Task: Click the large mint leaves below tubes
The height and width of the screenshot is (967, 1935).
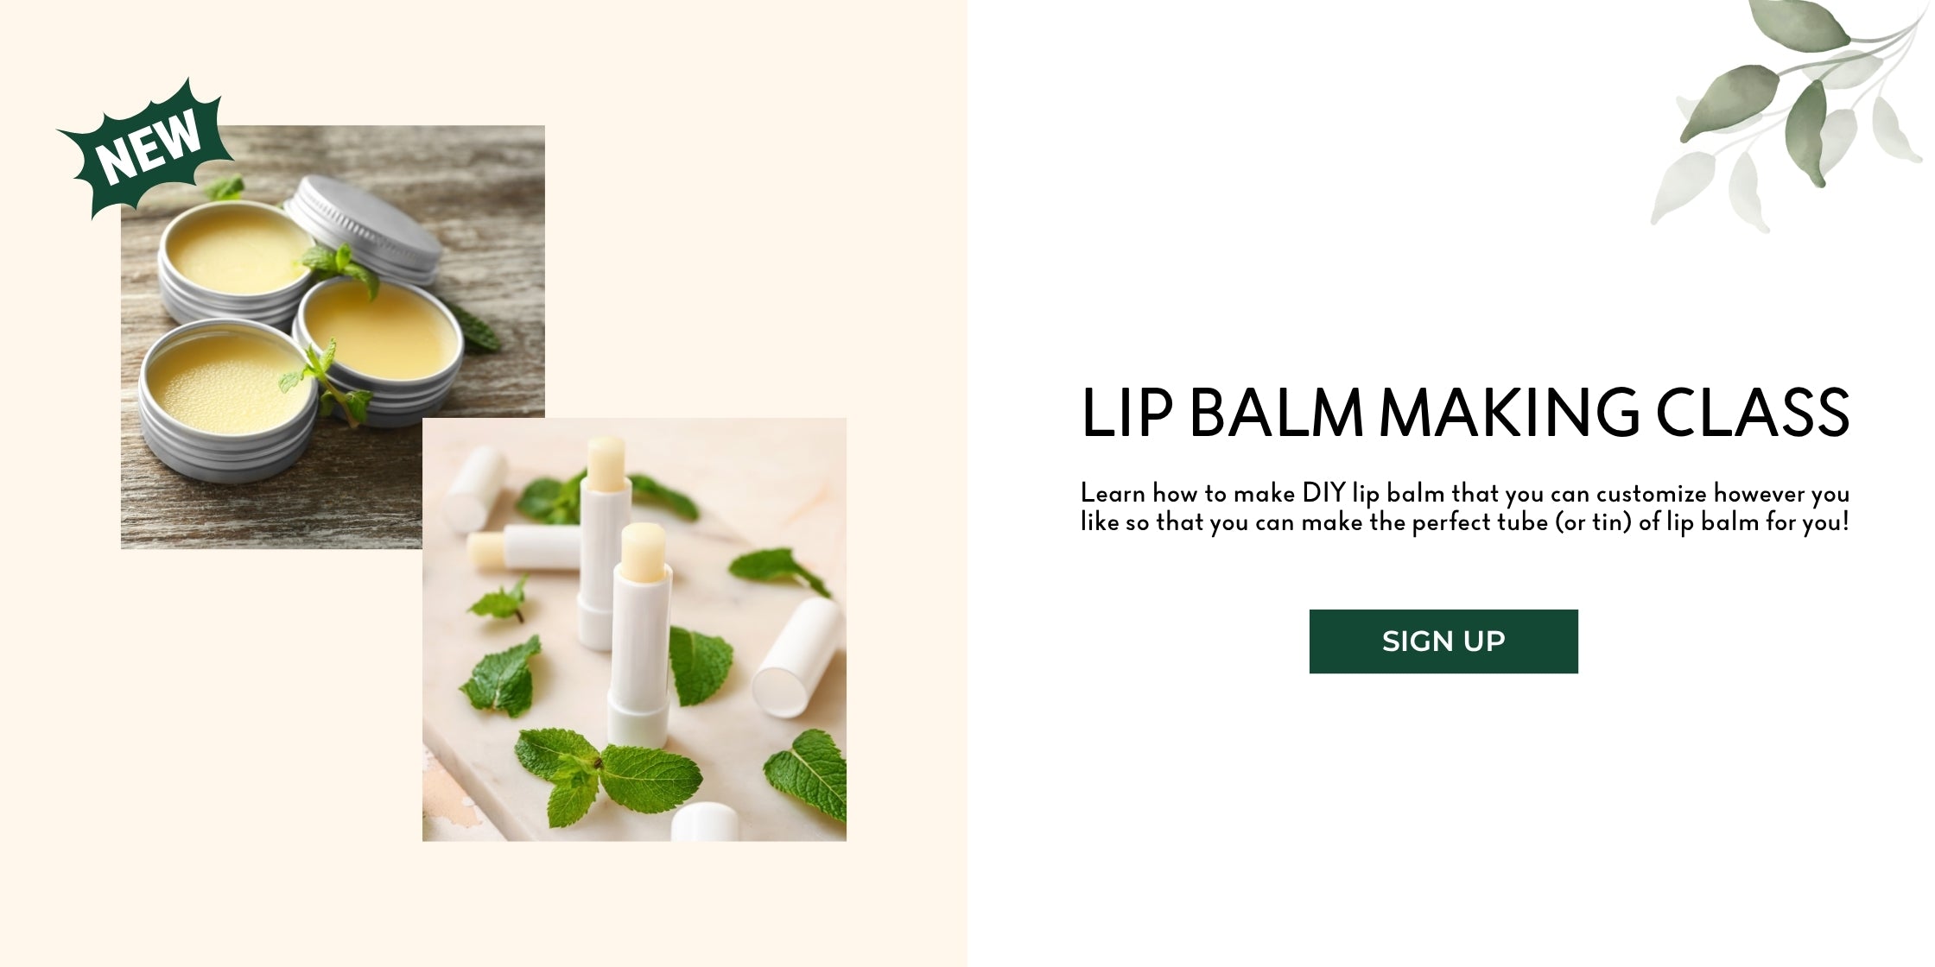Action: [x=607, y=775]
